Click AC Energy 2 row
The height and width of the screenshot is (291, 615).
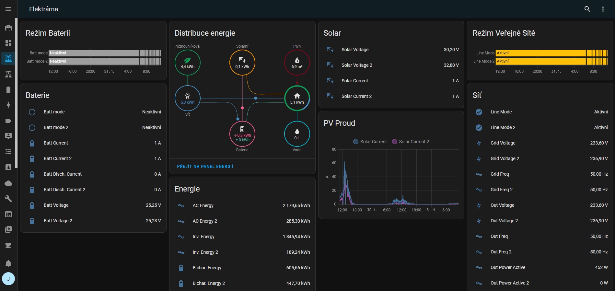[242, 221]
